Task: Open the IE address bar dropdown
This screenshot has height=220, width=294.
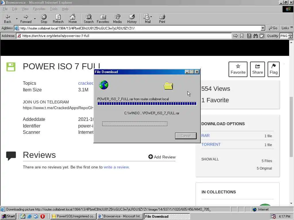Action: [263, 28]
